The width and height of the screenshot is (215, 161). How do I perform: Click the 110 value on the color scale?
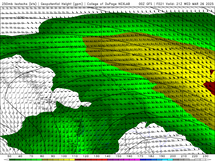(75, 156)
